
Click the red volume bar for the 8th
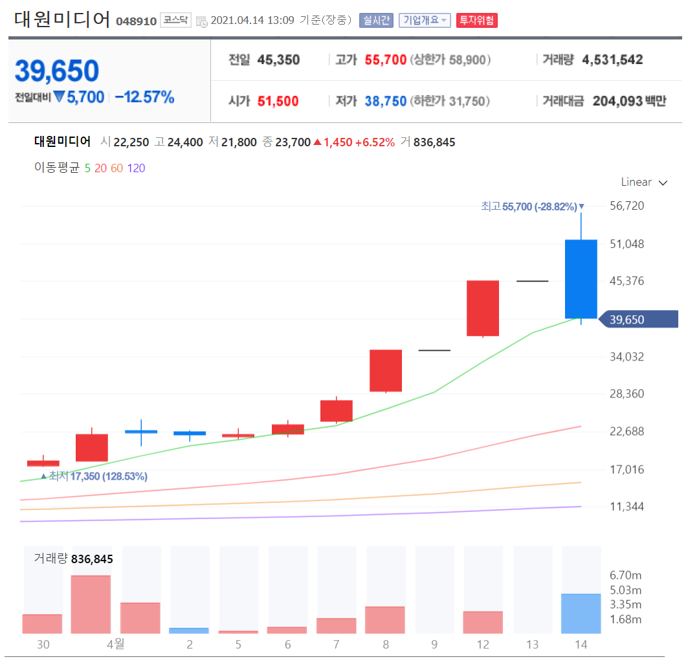point(385,619)
